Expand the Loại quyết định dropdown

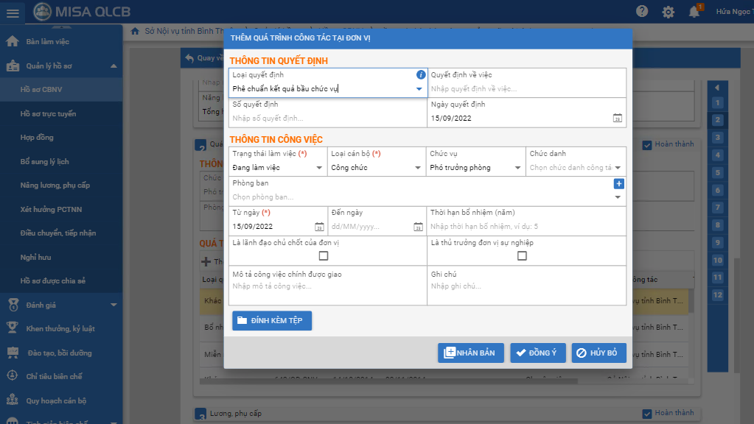(419, 89)
